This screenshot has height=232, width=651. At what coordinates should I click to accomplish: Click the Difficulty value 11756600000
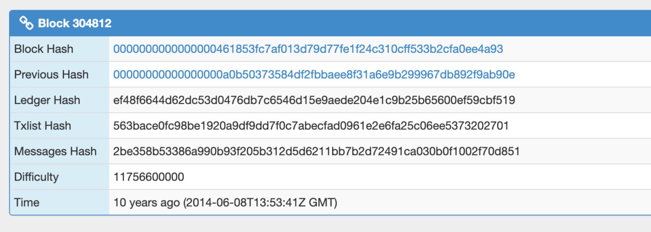149,177
